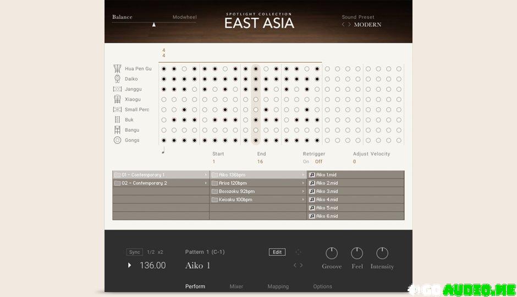Image resolution: width=517 pixels, height=297 pixels.
Task: Click the MIDI file icon for Aiko 5.mid
Action: [x=312, y=208]
